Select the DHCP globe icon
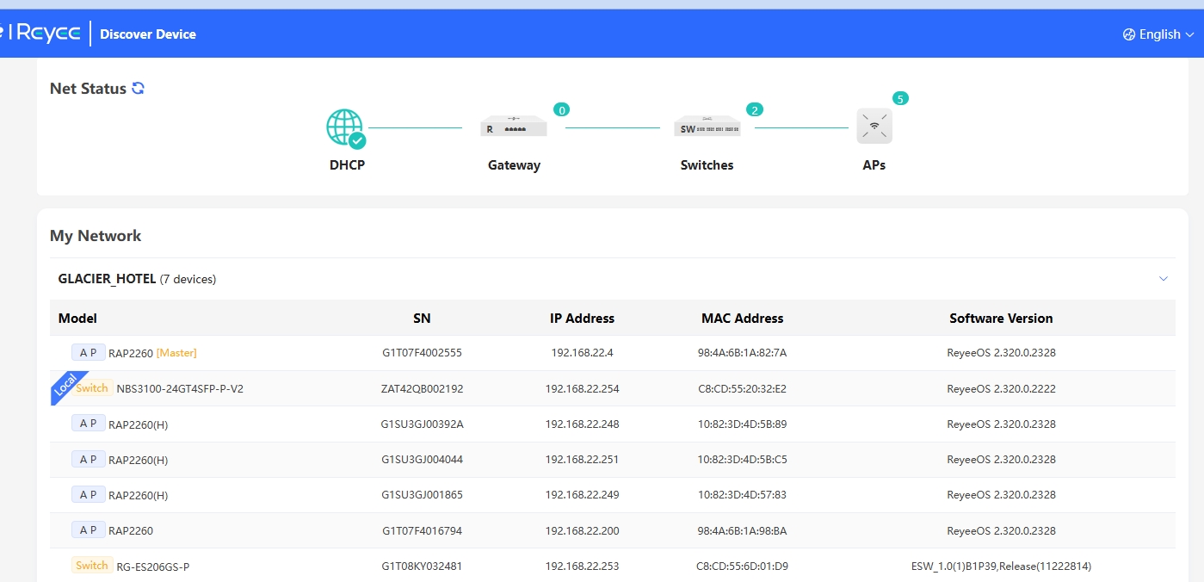This screenshot has height=582, width=1204. click(x=346, y=127)
